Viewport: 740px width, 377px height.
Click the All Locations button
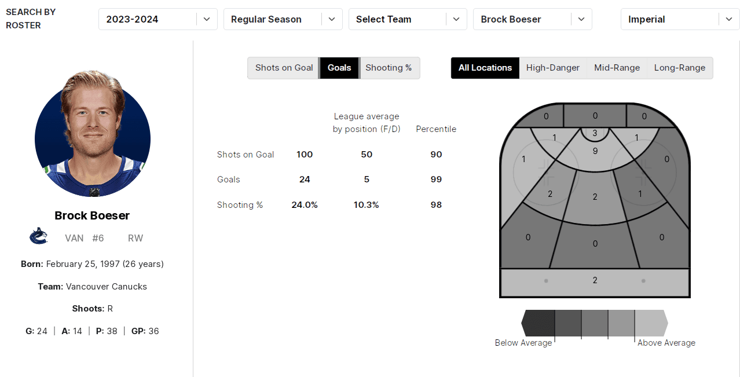[485, 68]
